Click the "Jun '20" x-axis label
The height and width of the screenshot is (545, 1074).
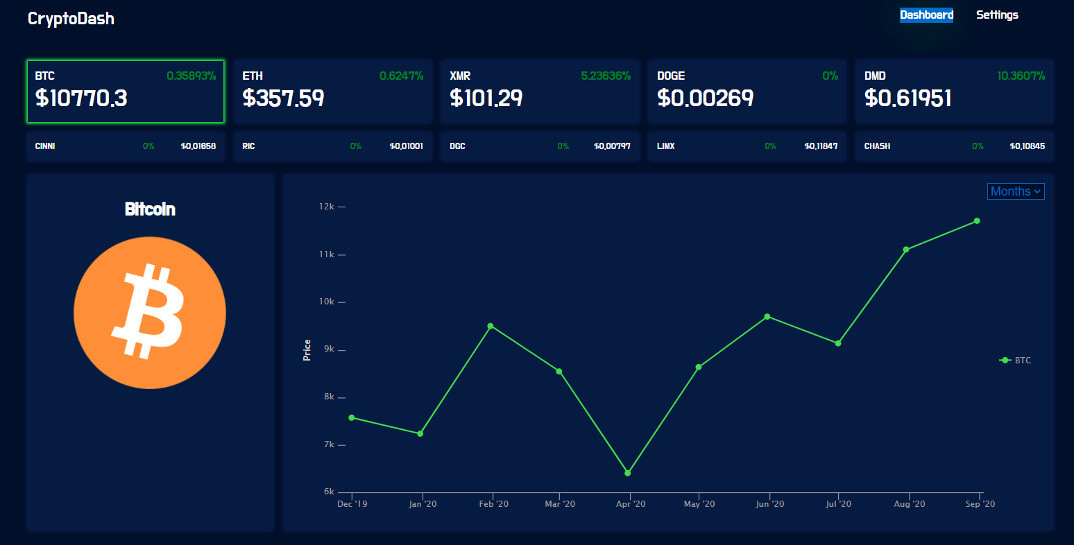pos(770,504)
